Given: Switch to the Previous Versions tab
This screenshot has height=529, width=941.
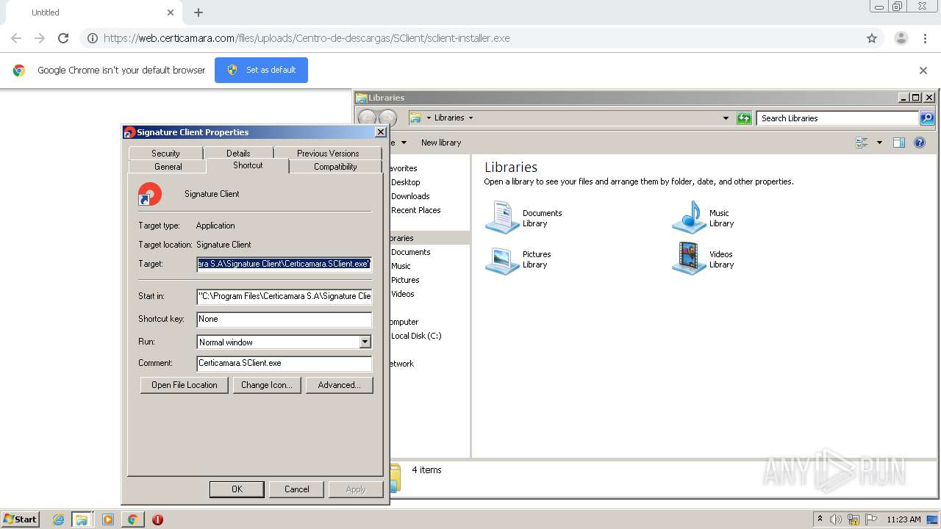Looking at the screenshot, I should click(x=328, y=153).
